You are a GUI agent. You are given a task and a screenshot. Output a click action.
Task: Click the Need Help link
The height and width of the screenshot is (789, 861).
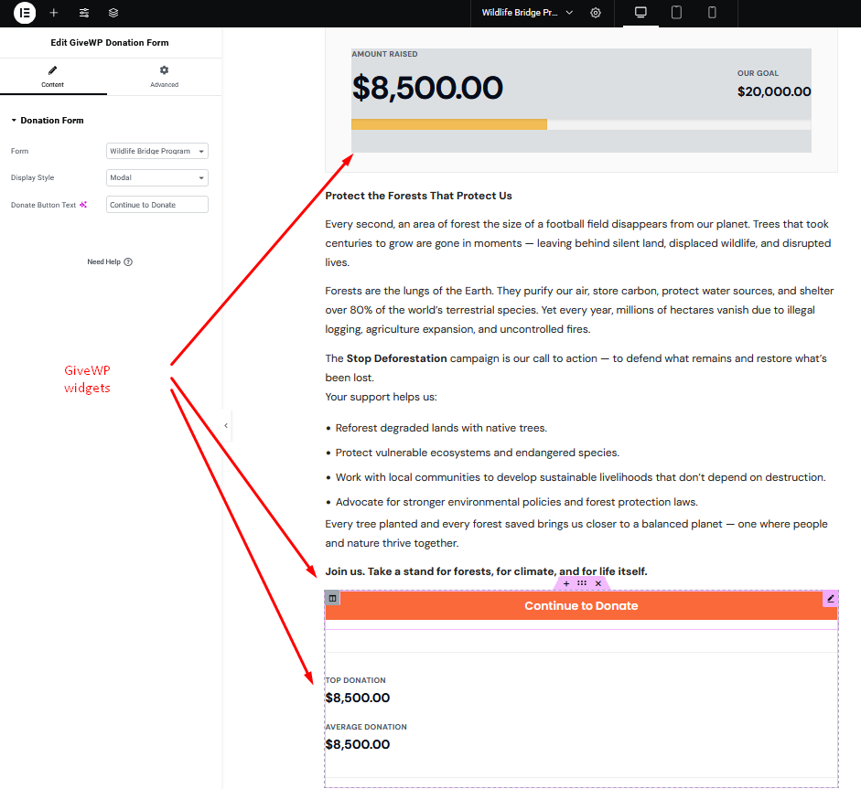coord(109,262)
